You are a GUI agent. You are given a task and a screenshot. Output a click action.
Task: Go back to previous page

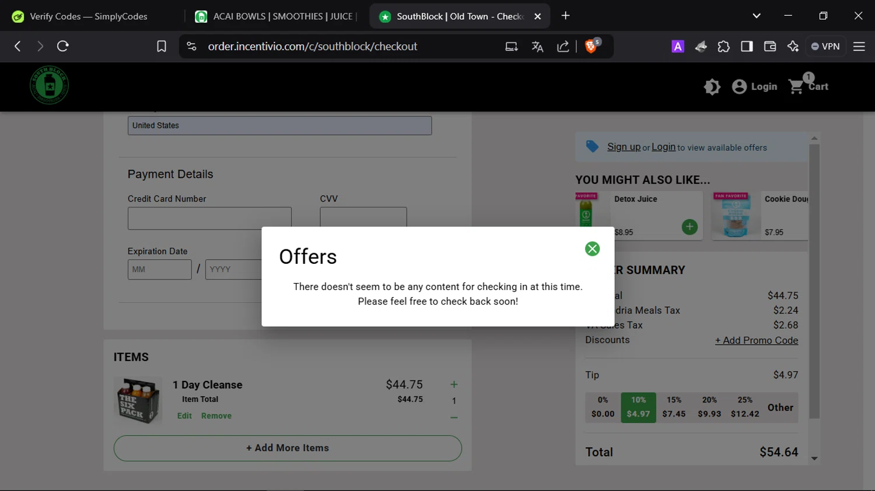click(x=17, y=46)
